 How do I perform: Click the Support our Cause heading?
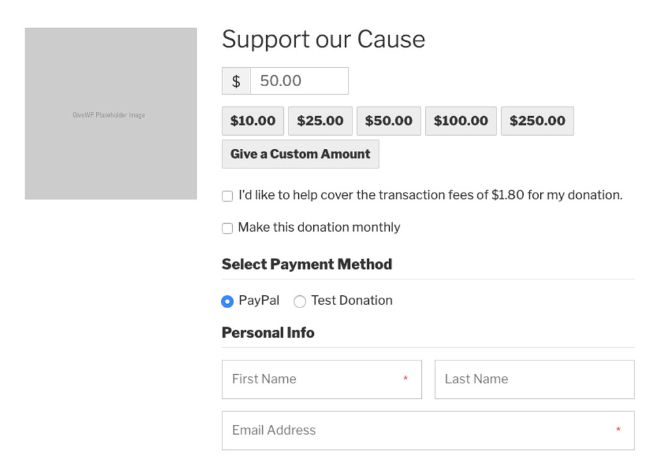(324, 39)
